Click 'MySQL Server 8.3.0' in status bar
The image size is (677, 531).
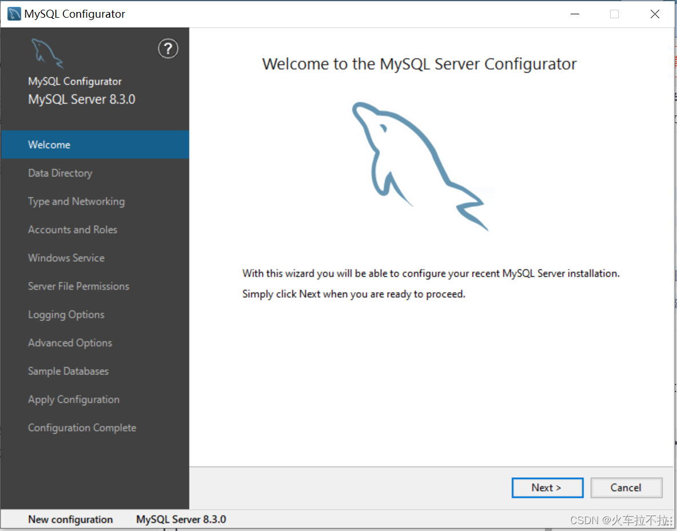pos(181,520)
